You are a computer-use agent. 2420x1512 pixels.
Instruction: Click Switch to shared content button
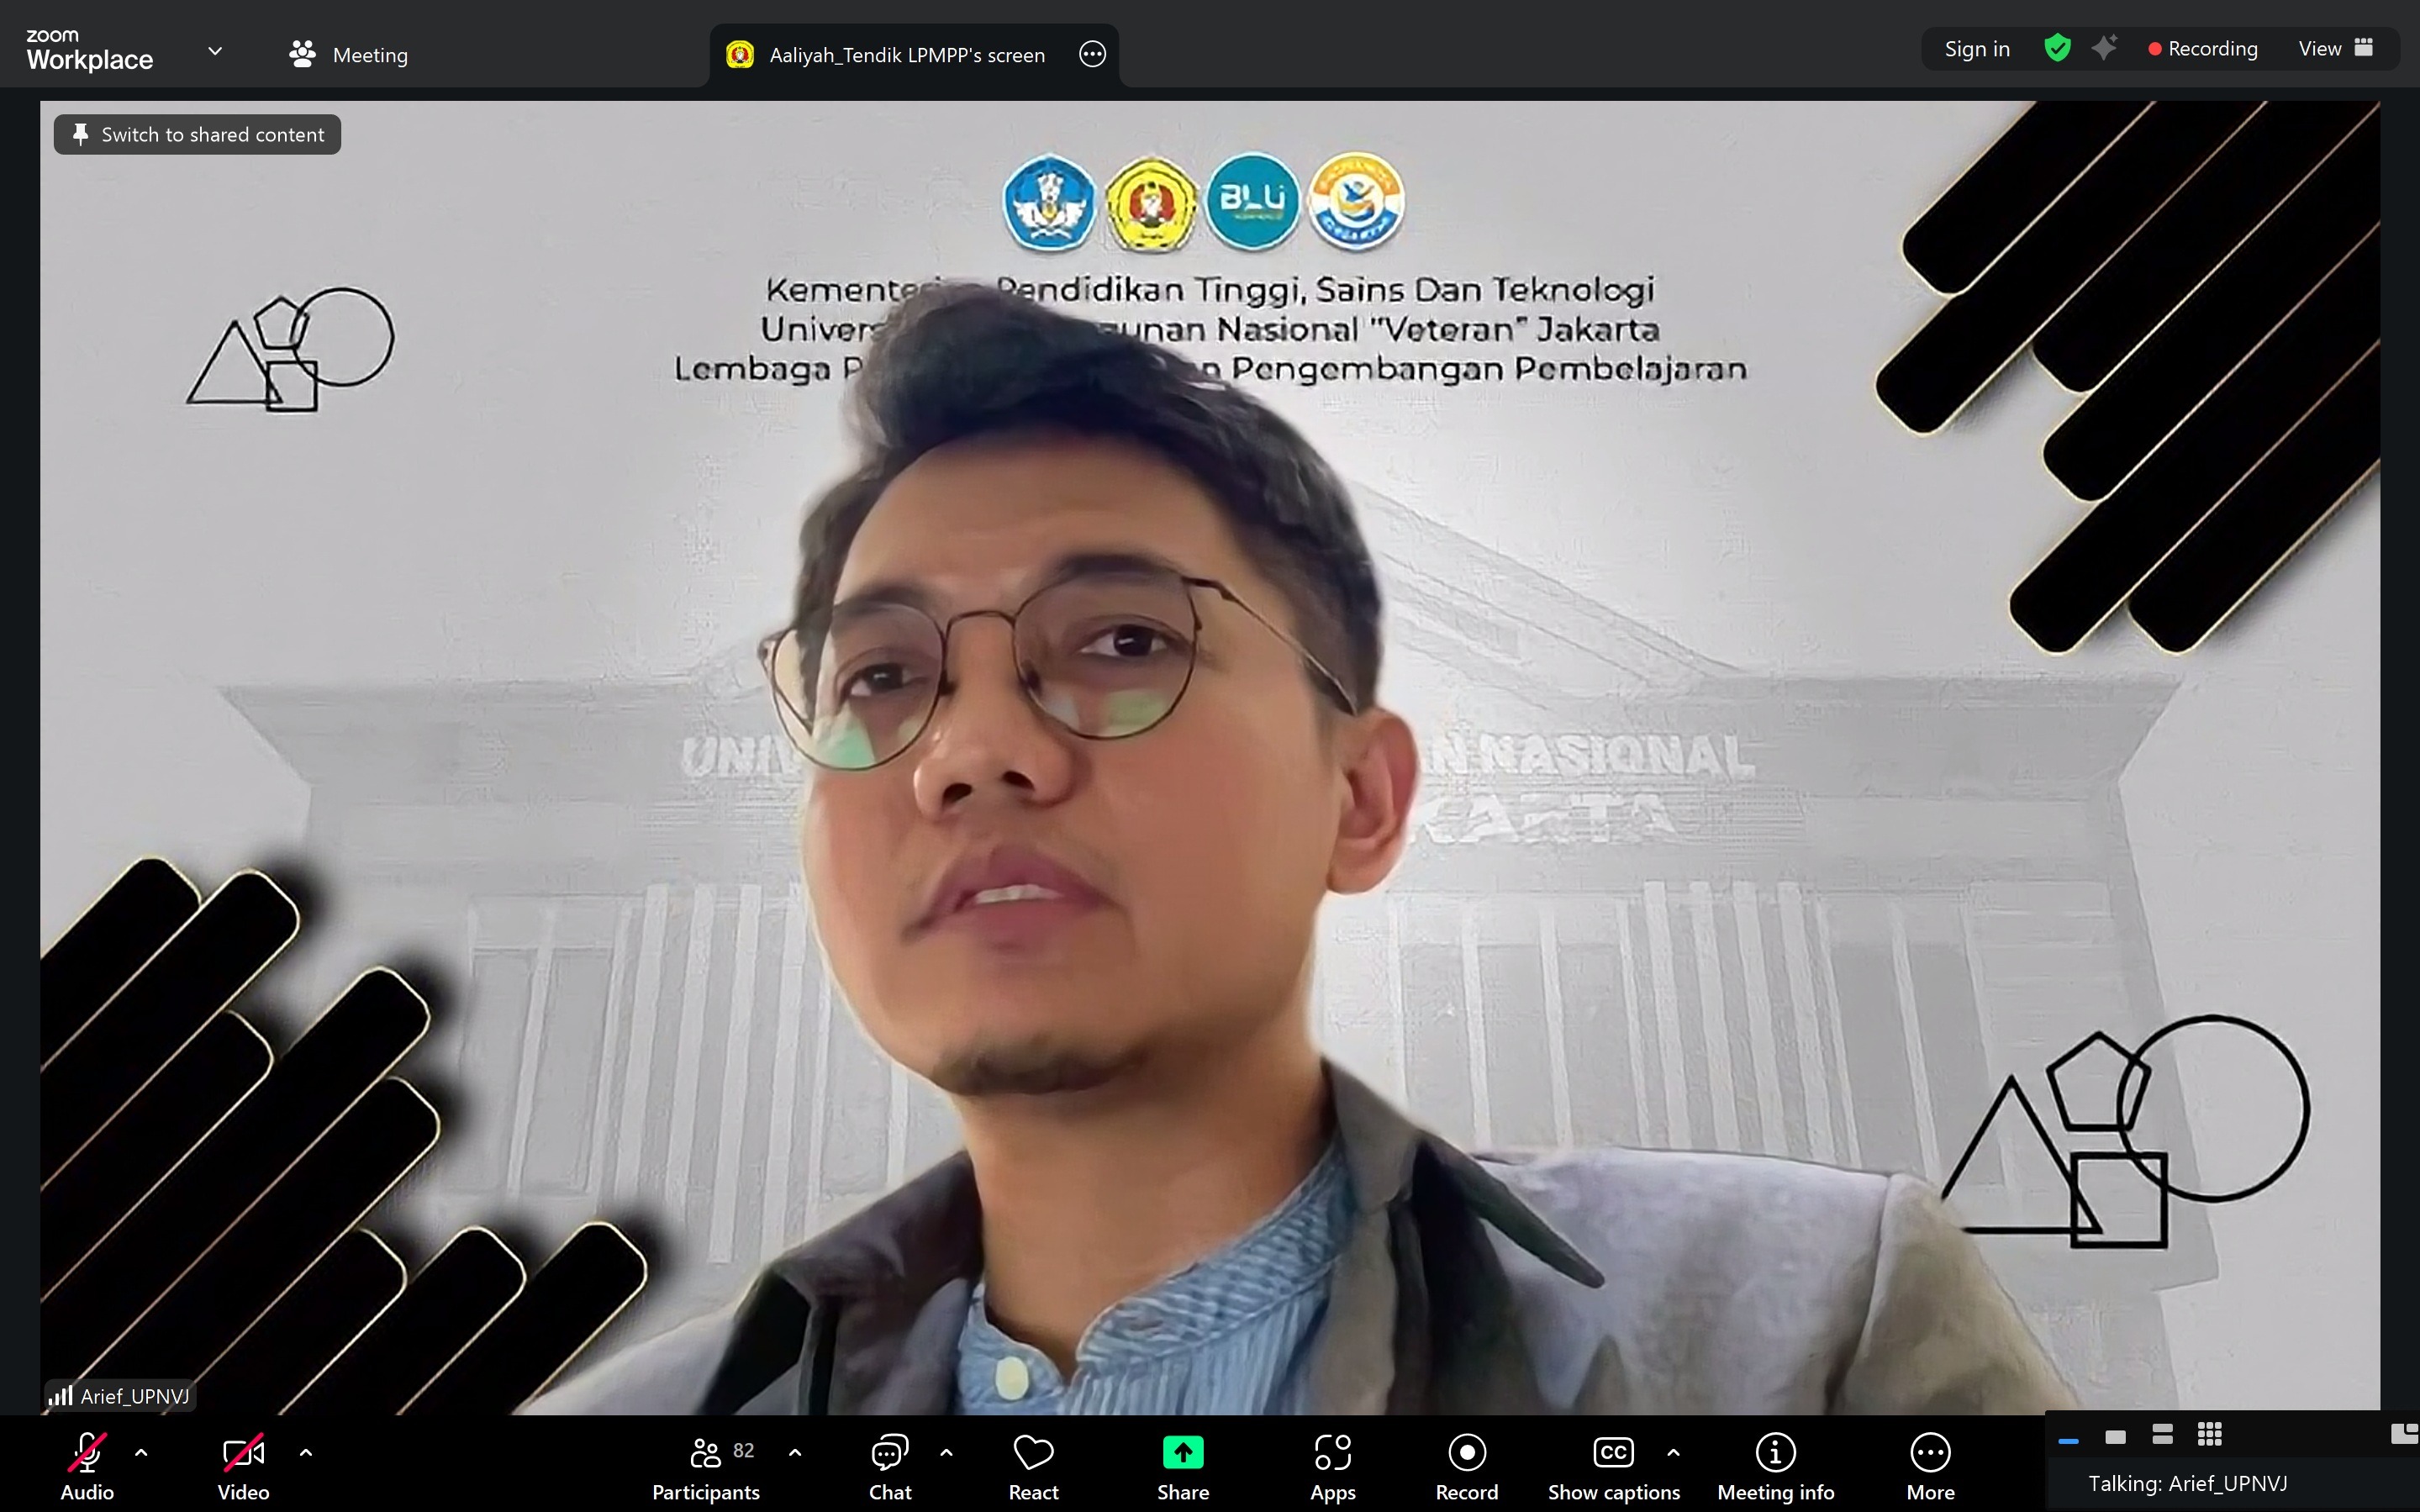(x=197, y=134)
